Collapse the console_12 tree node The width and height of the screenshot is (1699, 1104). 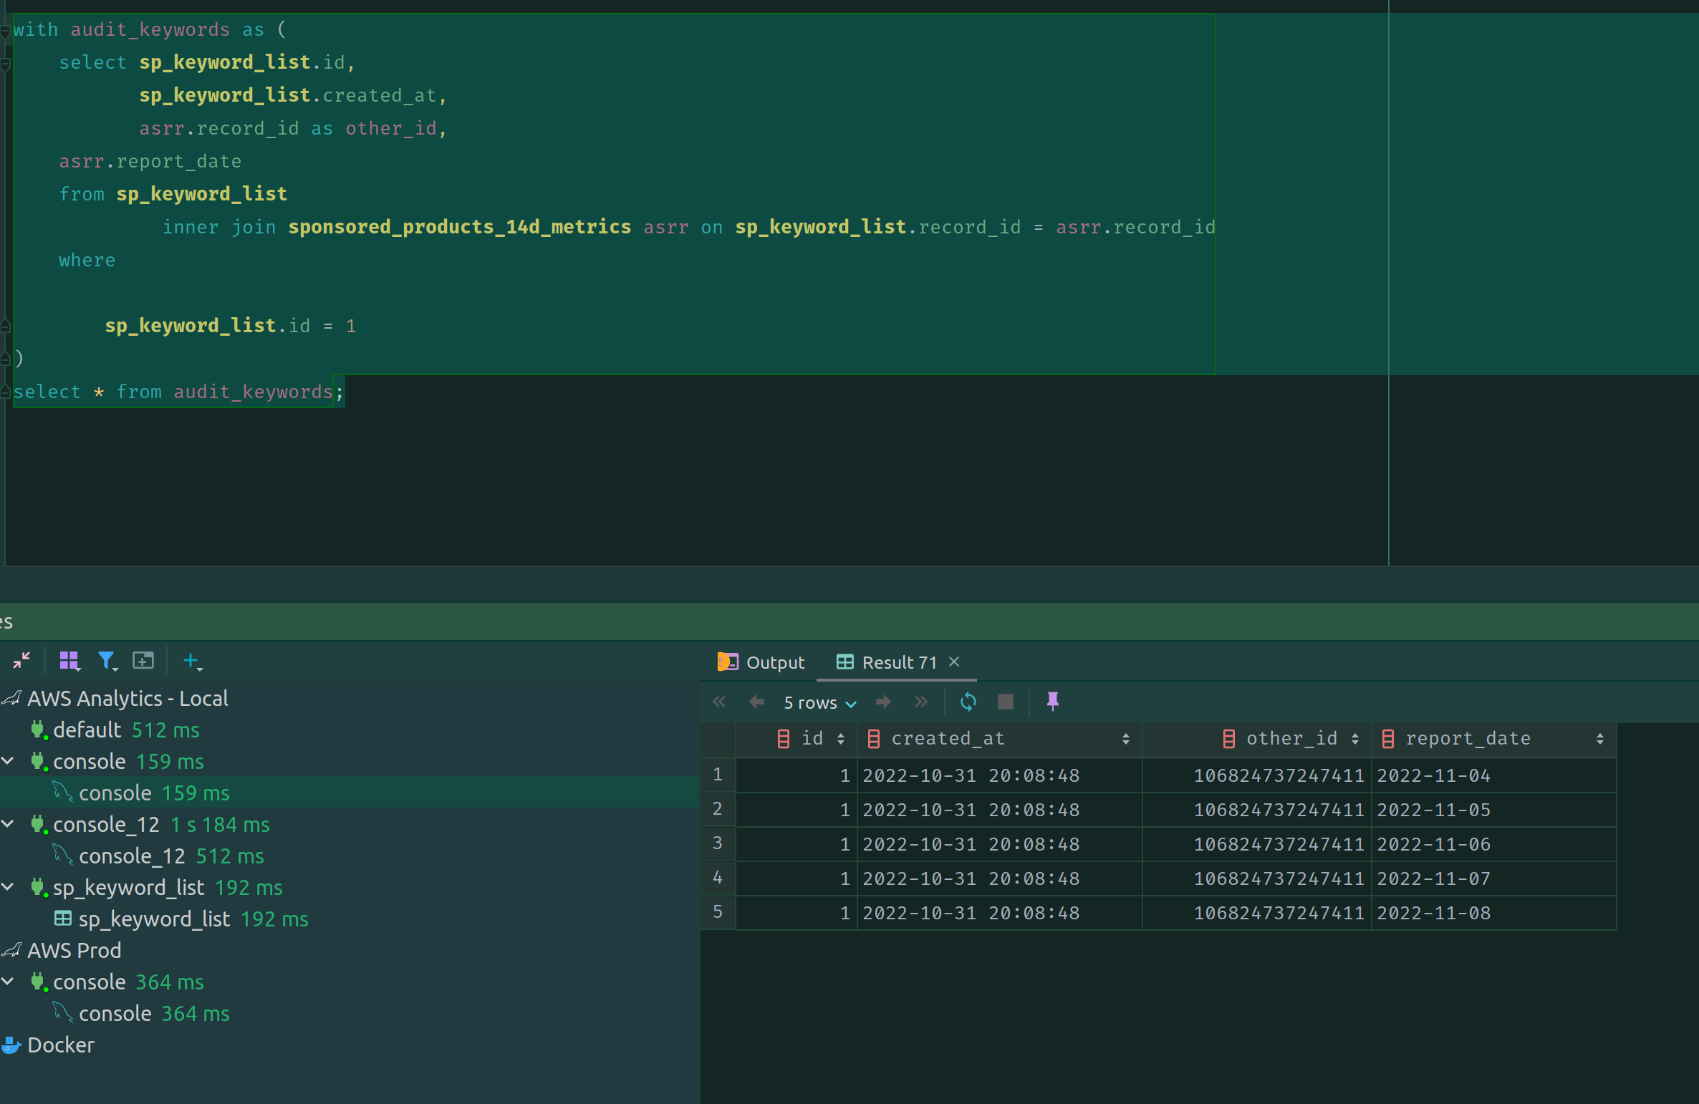pos(8,824)
